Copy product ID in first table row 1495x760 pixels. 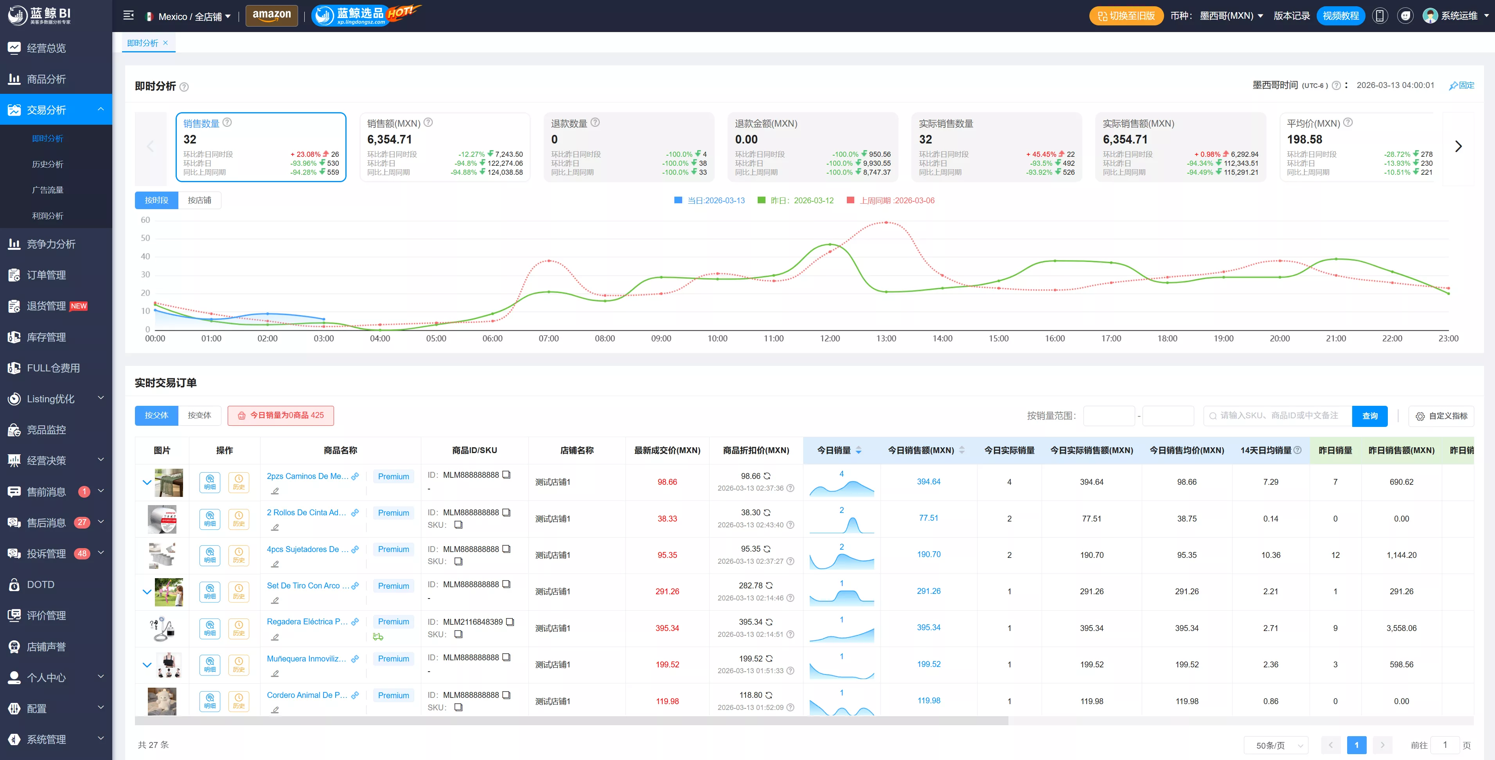tap(506, 475)
